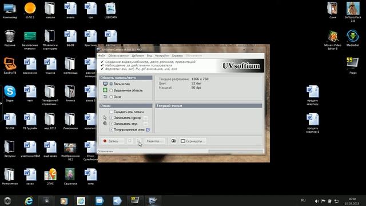366x206 pixels.
Task: Open the media player taskbar icon
Action: click(x=63, y=201)
